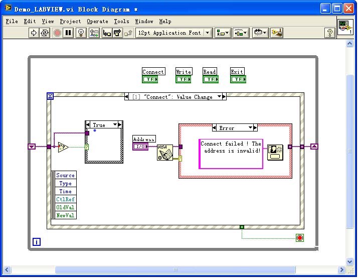Viewport: 358px width, 278px height.
Task: Open the Edit menu
Action: (x=30, y=21)
